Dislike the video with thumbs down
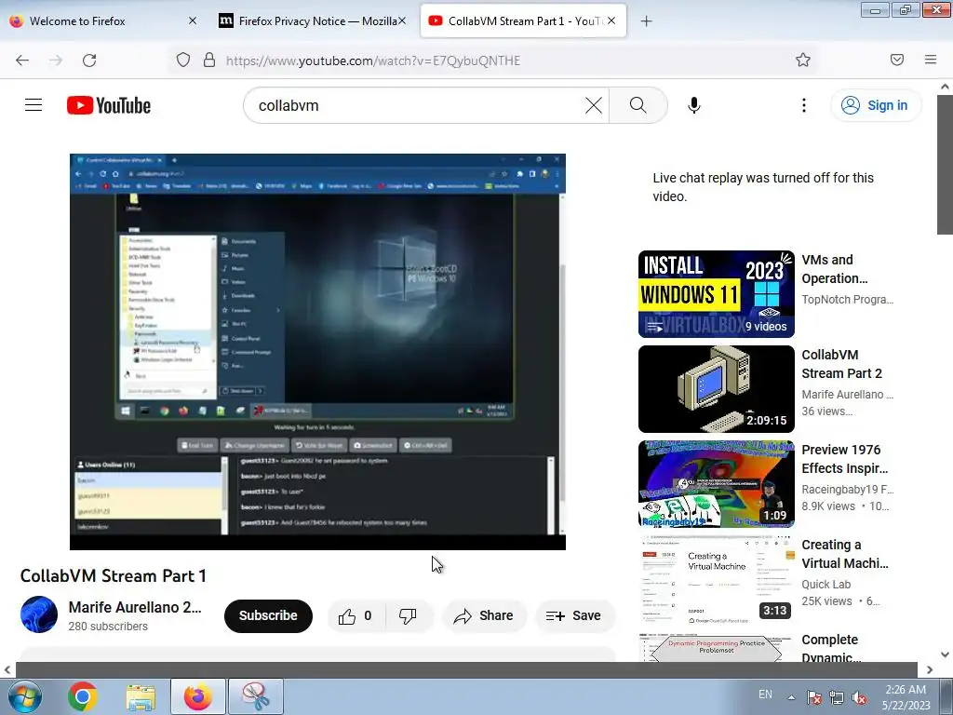 [408, 616]
